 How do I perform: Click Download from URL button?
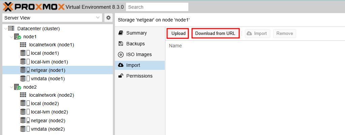tap(215, 34)
